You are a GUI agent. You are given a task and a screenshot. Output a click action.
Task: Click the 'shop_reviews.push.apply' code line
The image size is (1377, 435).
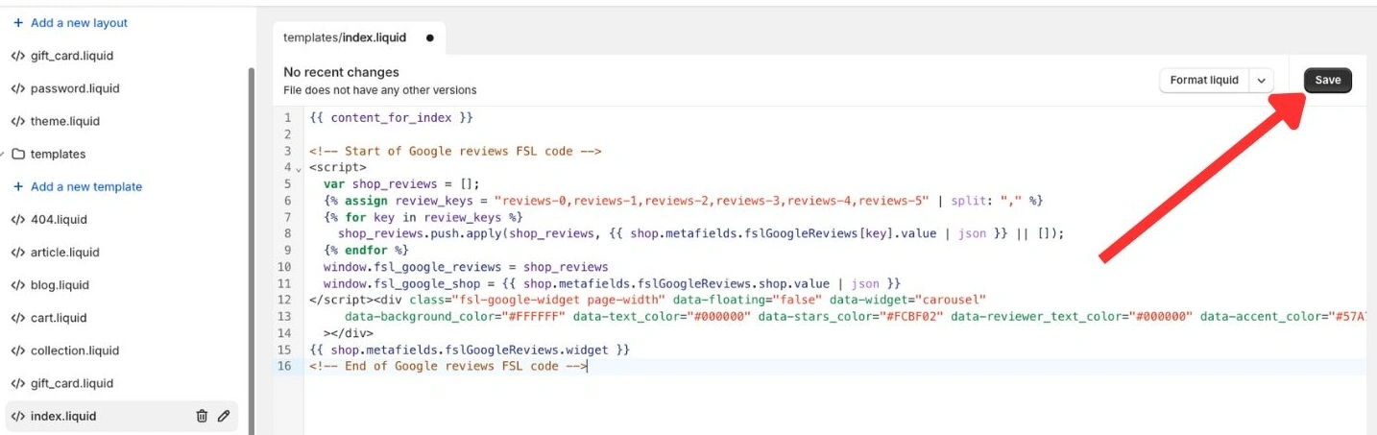pyautogui.click(x=701, y=233)
